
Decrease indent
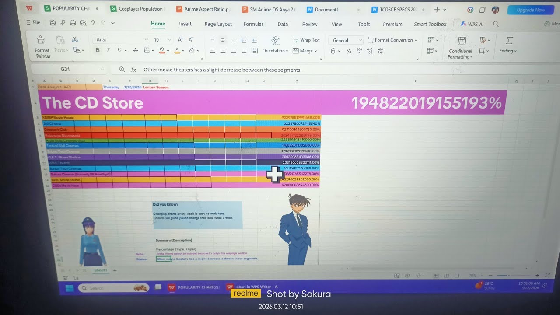coord(244,39)
